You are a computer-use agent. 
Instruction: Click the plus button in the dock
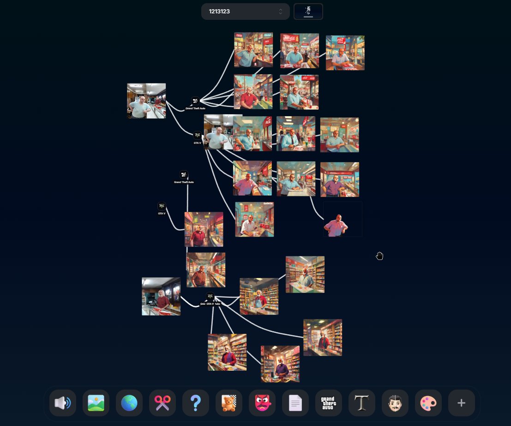pos(462,403)
